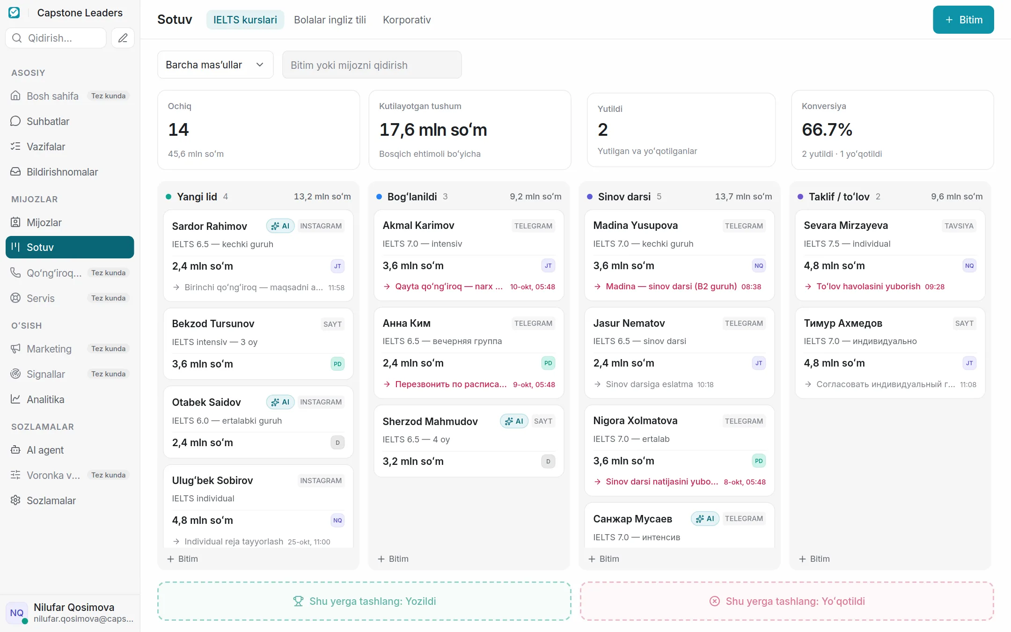The width and height of the screenshot is (1011, 632).
Task: Click the NQ avatar of Nilufar Qosimova
Action: pyautogui.click(x=17, y=613)
